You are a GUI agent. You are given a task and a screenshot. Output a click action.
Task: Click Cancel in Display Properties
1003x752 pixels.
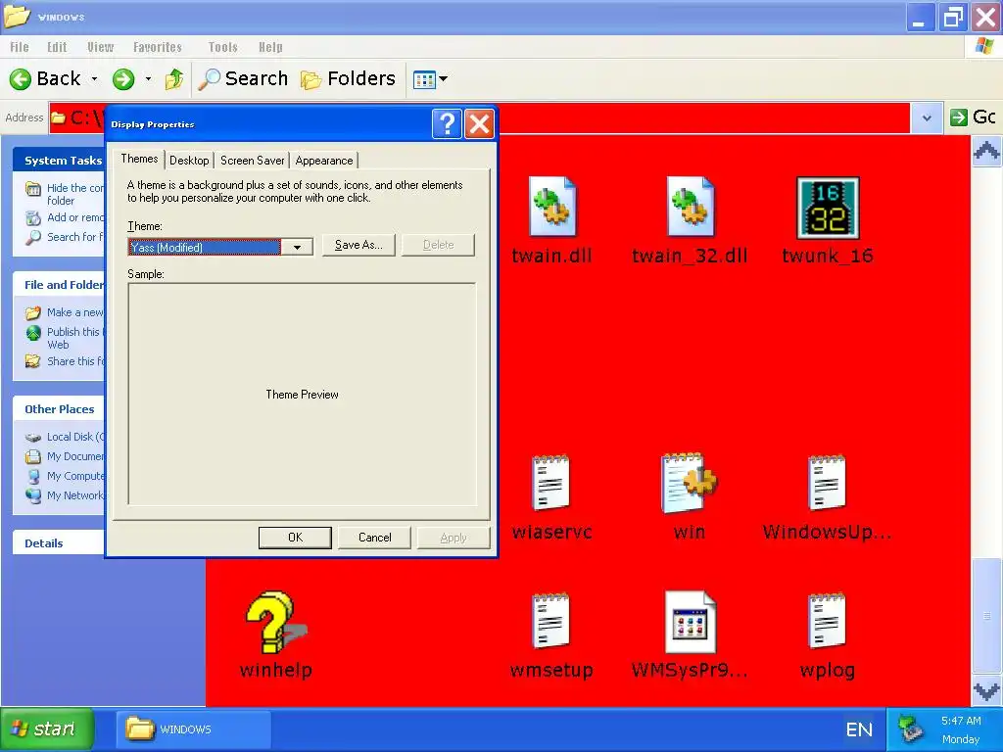(374, 538)
